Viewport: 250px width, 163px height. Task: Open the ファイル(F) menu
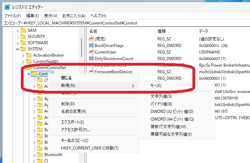point(12,16)
